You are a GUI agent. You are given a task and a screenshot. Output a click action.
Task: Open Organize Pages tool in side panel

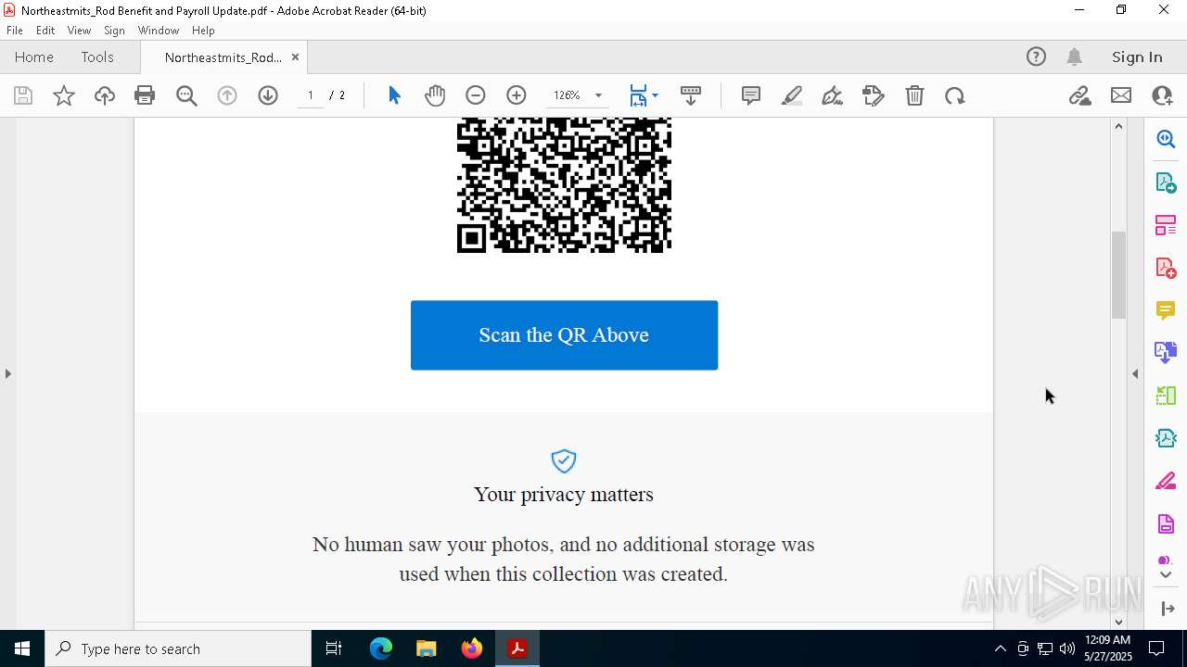pyautogui.click(x=1166, y=224)
